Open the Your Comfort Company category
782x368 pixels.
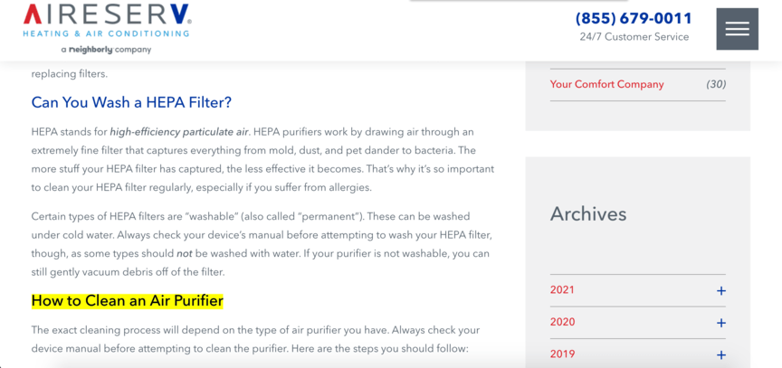tap(606, 84)
